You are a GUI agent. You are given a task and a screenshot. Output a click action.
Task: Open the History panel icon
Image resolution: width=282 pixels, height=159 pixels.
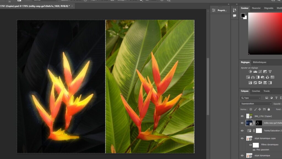click(235, 10)
